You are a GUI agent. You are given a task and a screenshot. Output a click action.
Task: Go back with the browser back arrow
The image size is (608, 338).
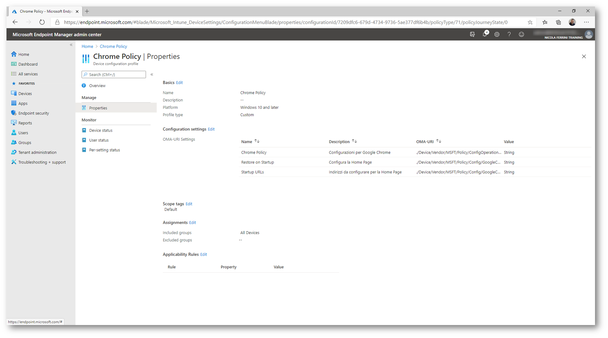tap(15, 22)
